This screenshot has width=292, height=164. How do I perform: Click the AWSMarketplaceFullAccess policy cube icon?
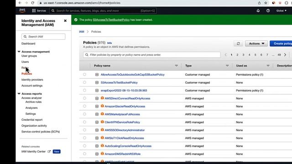pos(102,114)
